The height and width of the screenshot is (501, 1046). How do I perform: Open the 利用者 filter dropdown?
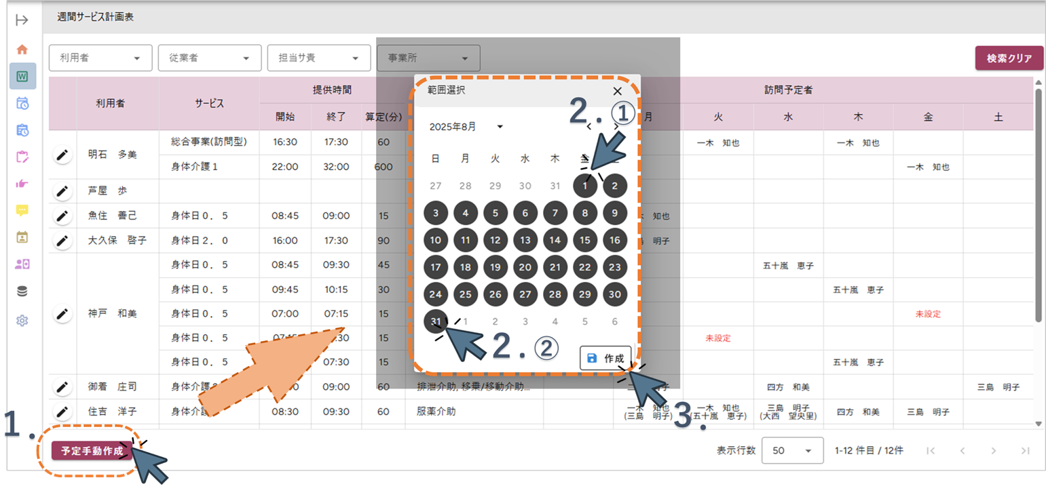point(100,58)
